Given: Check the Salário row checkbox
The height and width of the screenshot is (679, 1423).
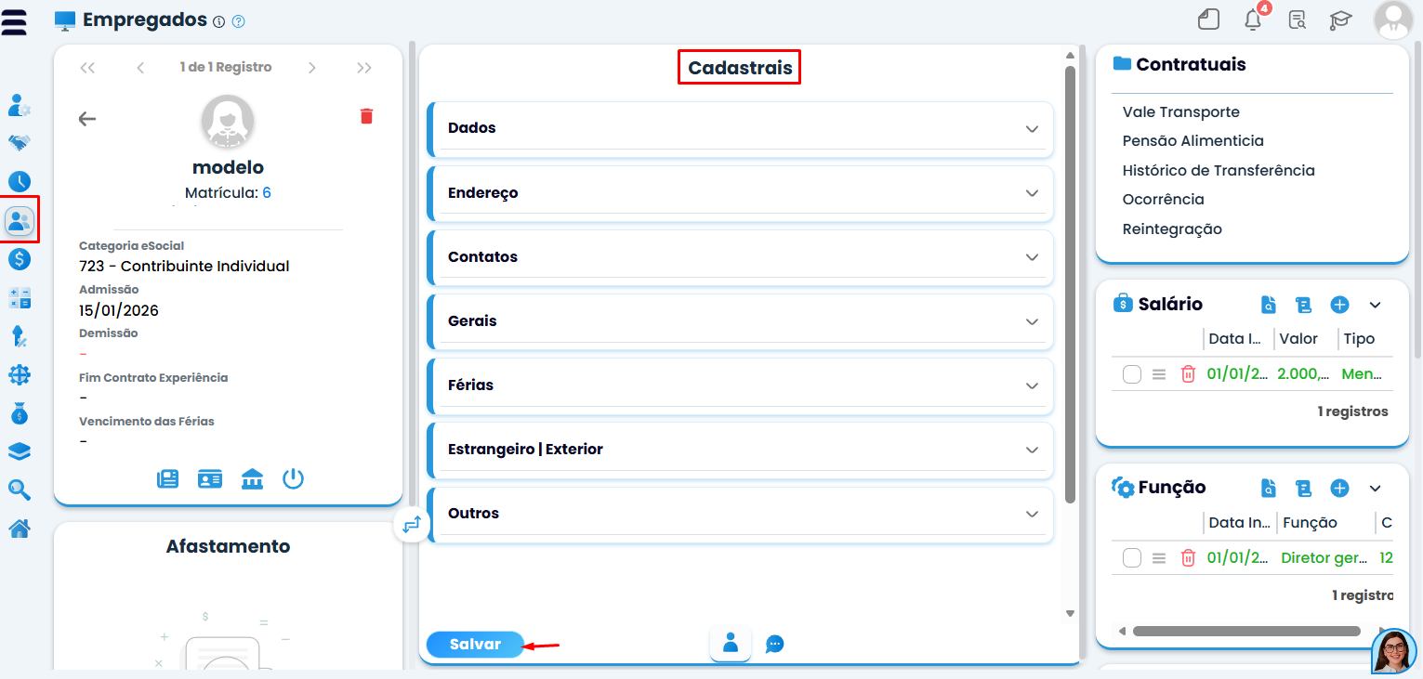Looking at the screenshot, I should tap(1131, 374).
